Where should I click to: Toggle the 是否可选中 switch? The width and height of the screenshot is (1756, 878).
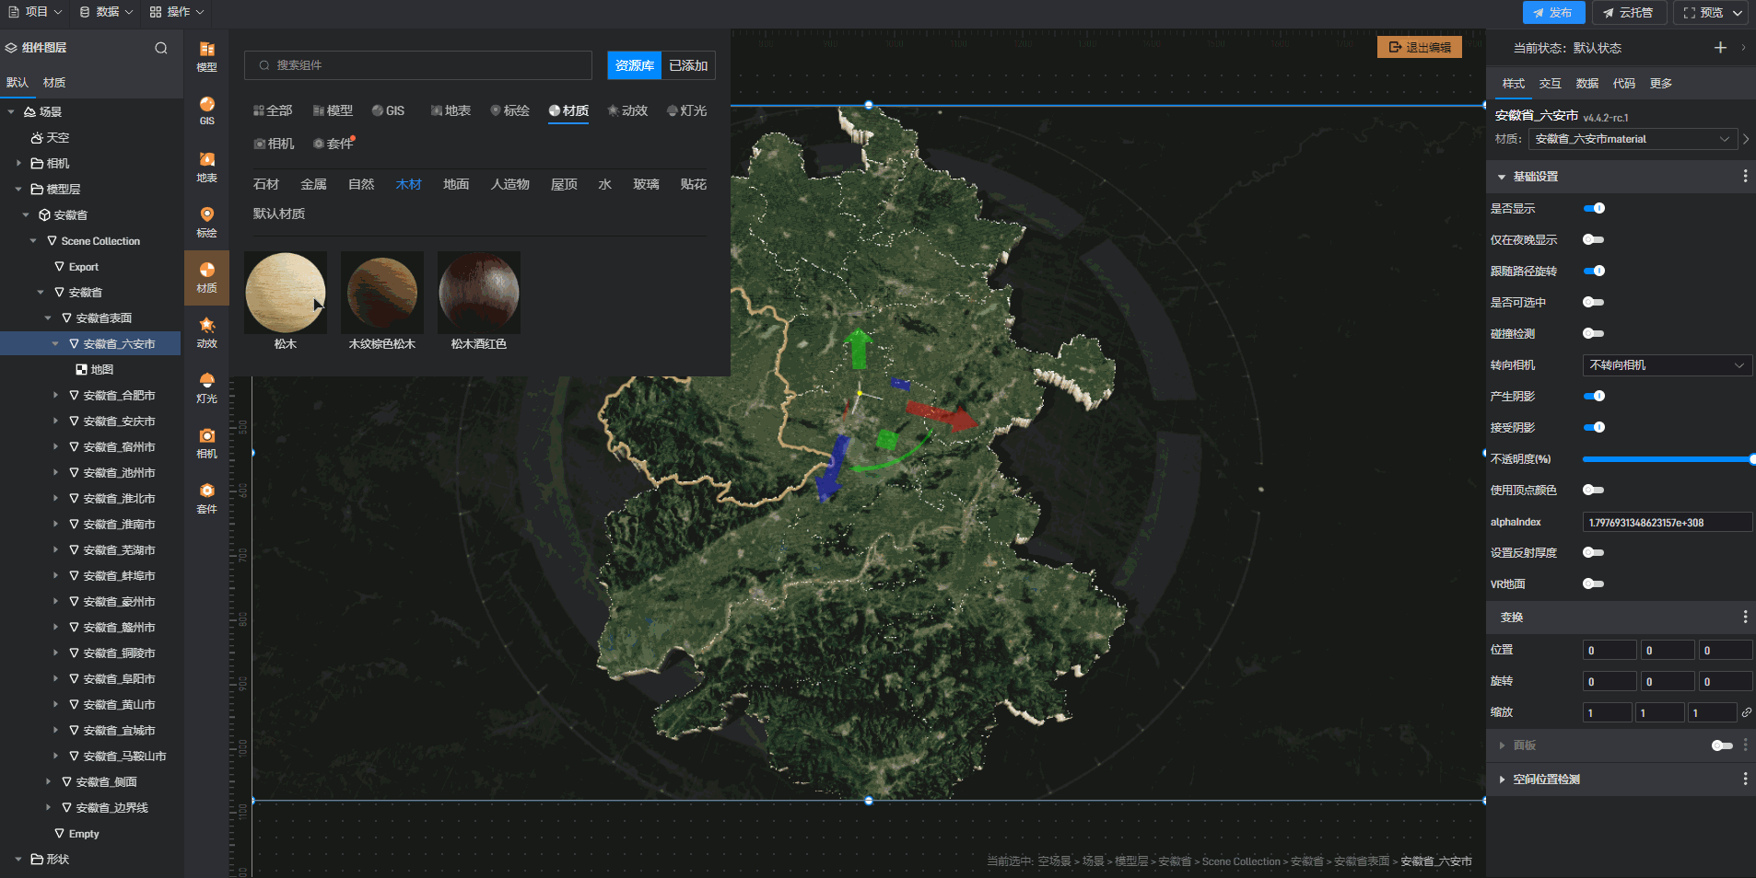tap(1594, 302)
